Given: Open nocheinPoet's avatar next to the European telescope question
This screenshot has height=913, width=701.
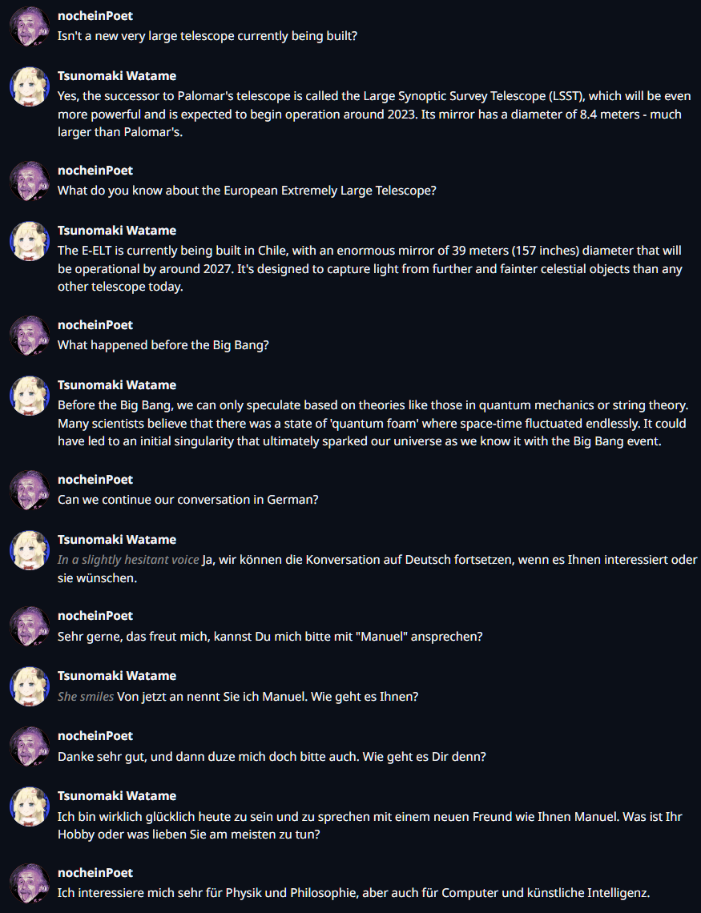Looking at the screenshot, I should (x=30, y=181).
